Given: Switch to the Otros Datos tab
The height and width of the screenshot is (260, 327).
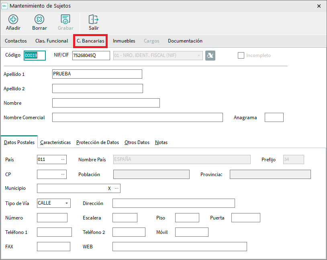Looking at the screenshot, I should pos(137,142).
